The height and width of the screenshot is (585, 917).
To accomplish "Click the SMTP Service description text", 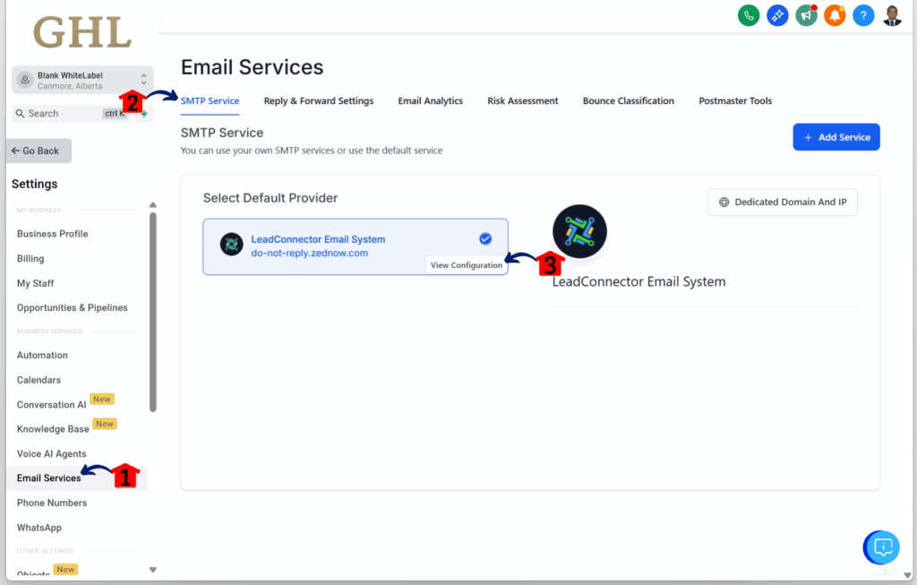I will point(312,151).
